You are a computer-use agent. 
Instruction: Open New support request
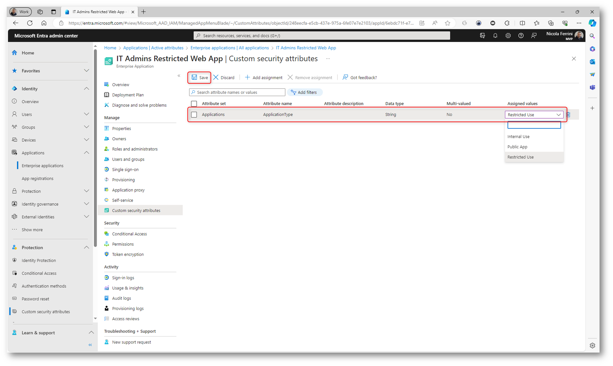131,342
